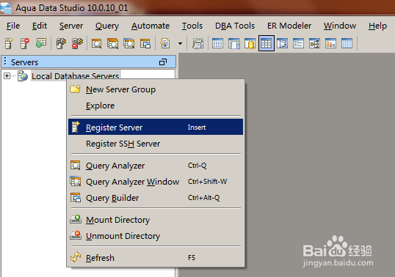This screenshot has width=395, height=277.
Task: Open the DBA Tools menu
Action: pos(235,26)
